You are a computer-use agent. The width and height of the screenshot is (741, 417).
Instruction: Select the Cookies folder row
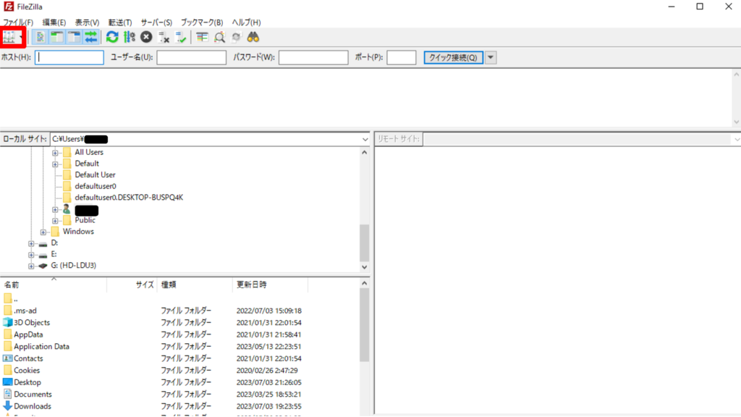pos(155,370)
